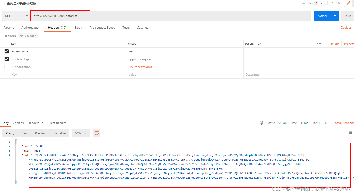Open the response Headers (5) tab
Screen dimensions: 354x194
36,123
